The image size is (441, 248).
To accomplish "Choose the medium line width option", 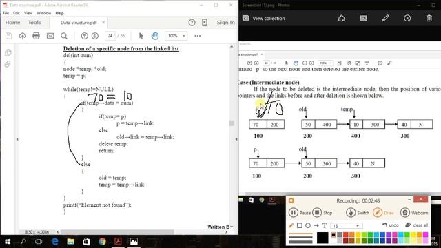I will [x=300, y=238].
